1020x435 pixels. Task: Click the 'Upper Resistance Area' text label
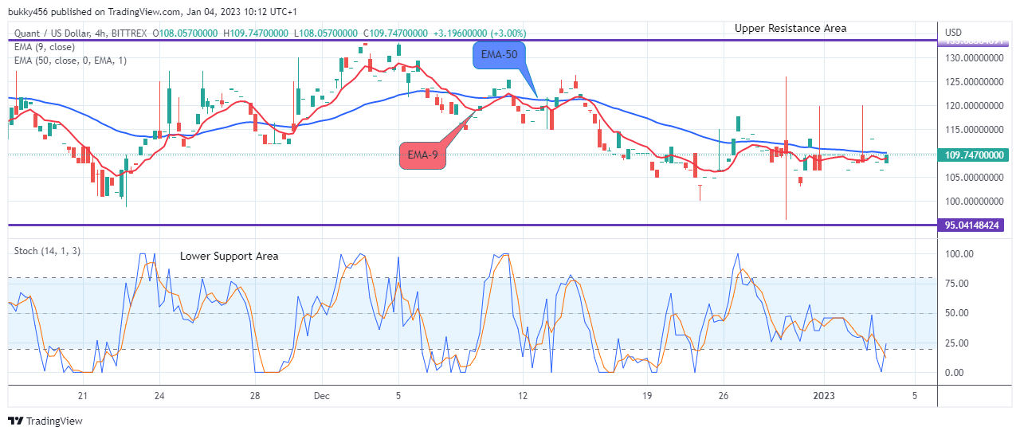[x=790, y=28]
